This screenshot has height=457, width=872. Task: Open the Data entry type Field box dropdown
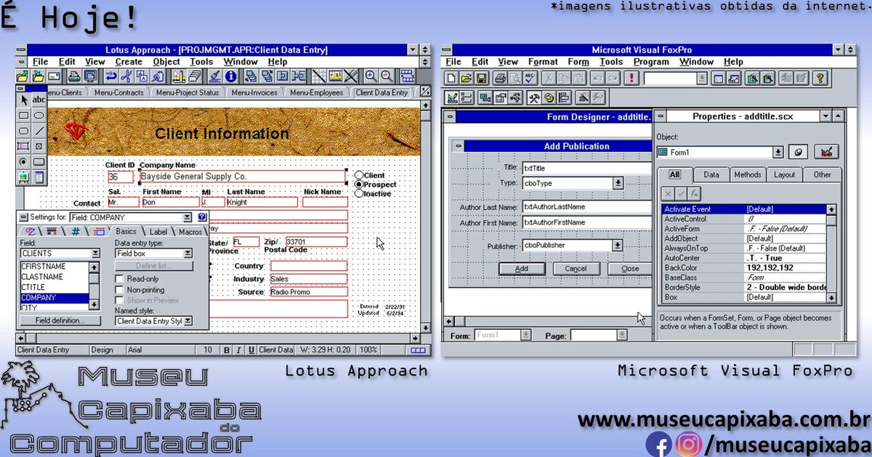(x=187, y=253)
